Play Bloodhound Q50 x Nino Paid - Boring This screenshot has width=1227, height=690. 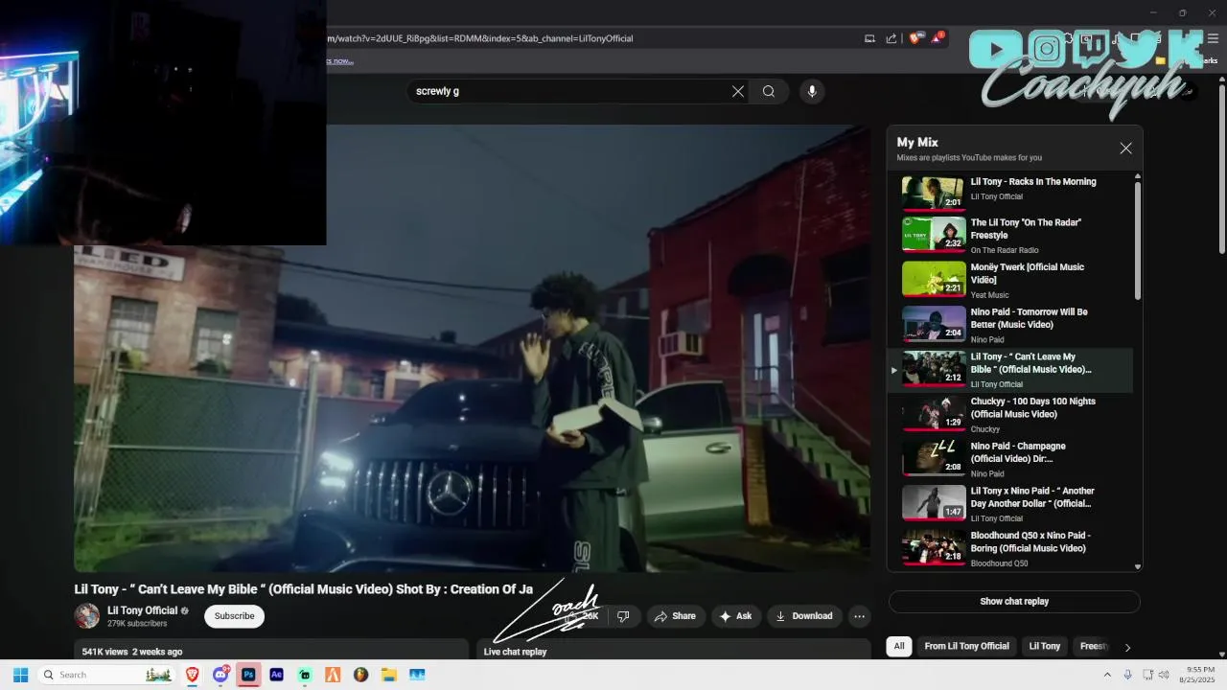[x=1009, y=549]
